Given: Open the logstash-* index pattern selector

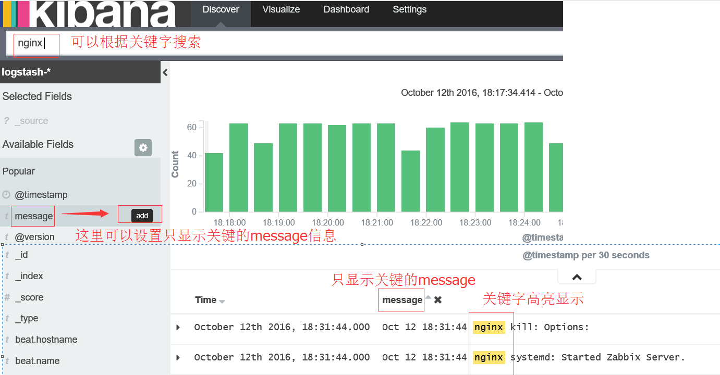Looking at the screenshot, I should [80, 72].
